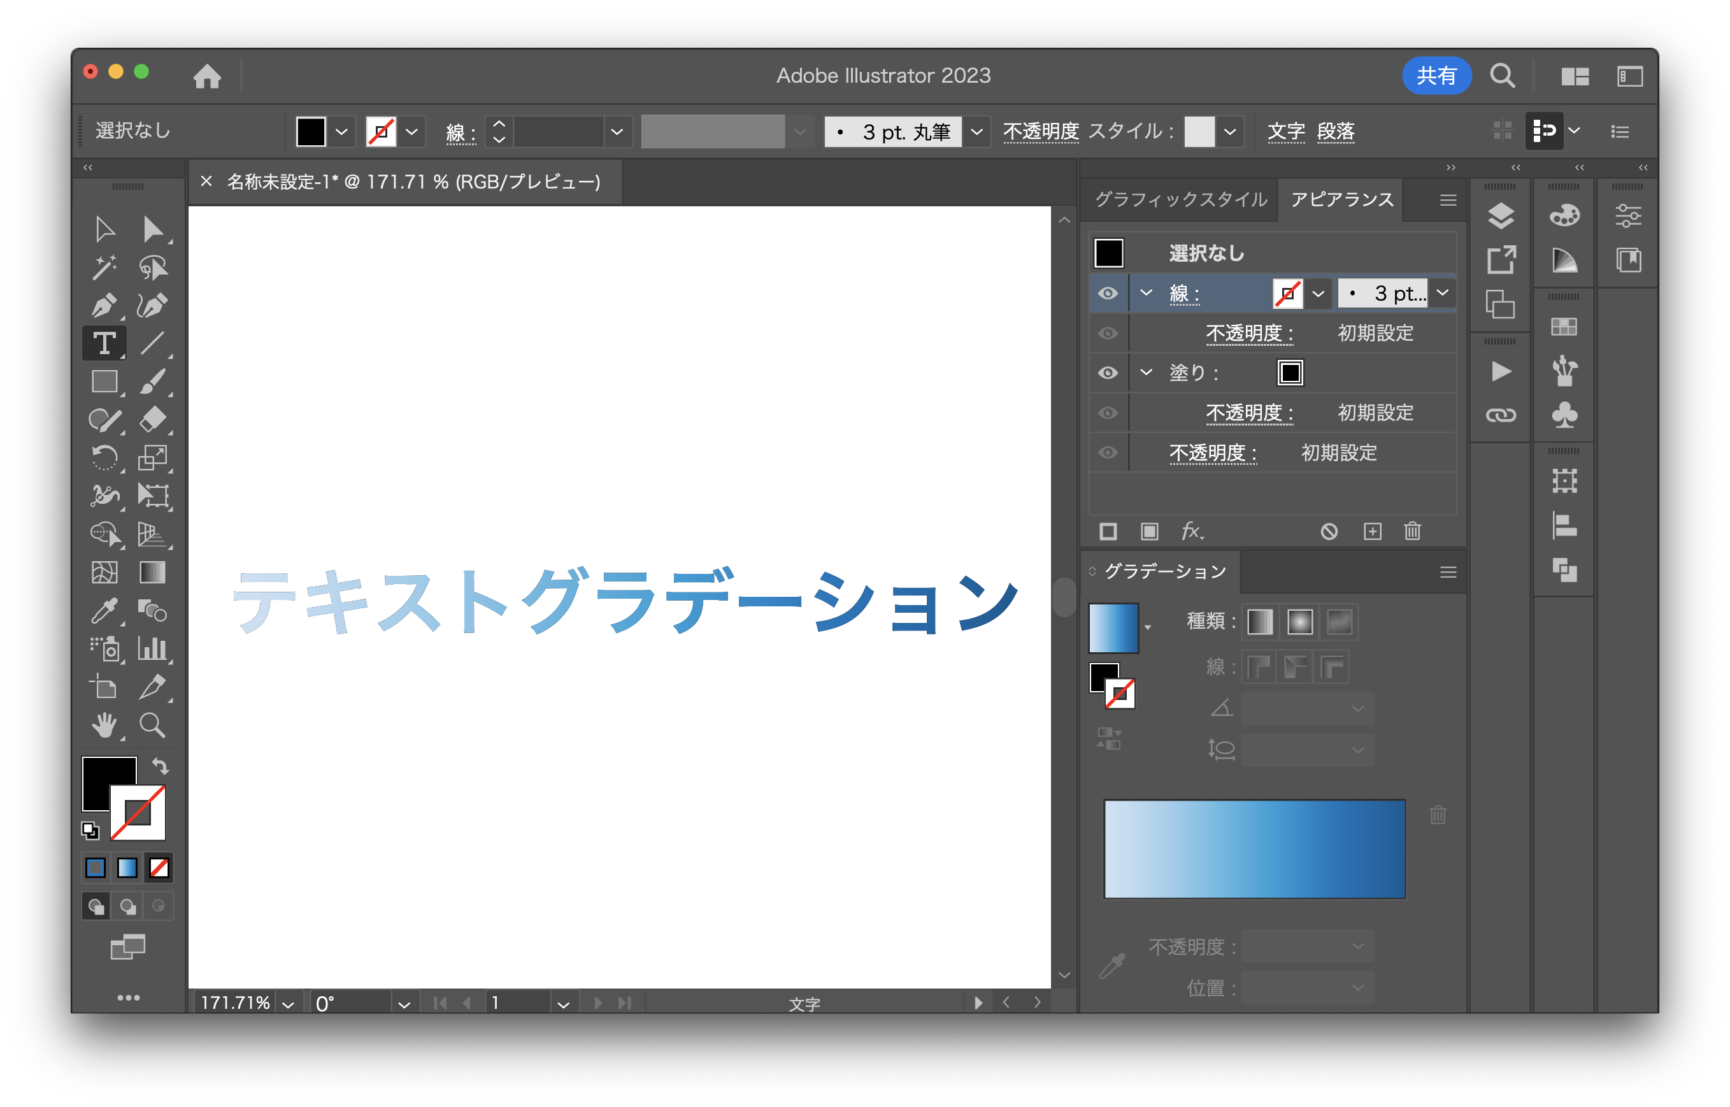Toggle visibility of the 線 stroke row
This screenshot has height=1107, width=1730.
point(1108,293)
